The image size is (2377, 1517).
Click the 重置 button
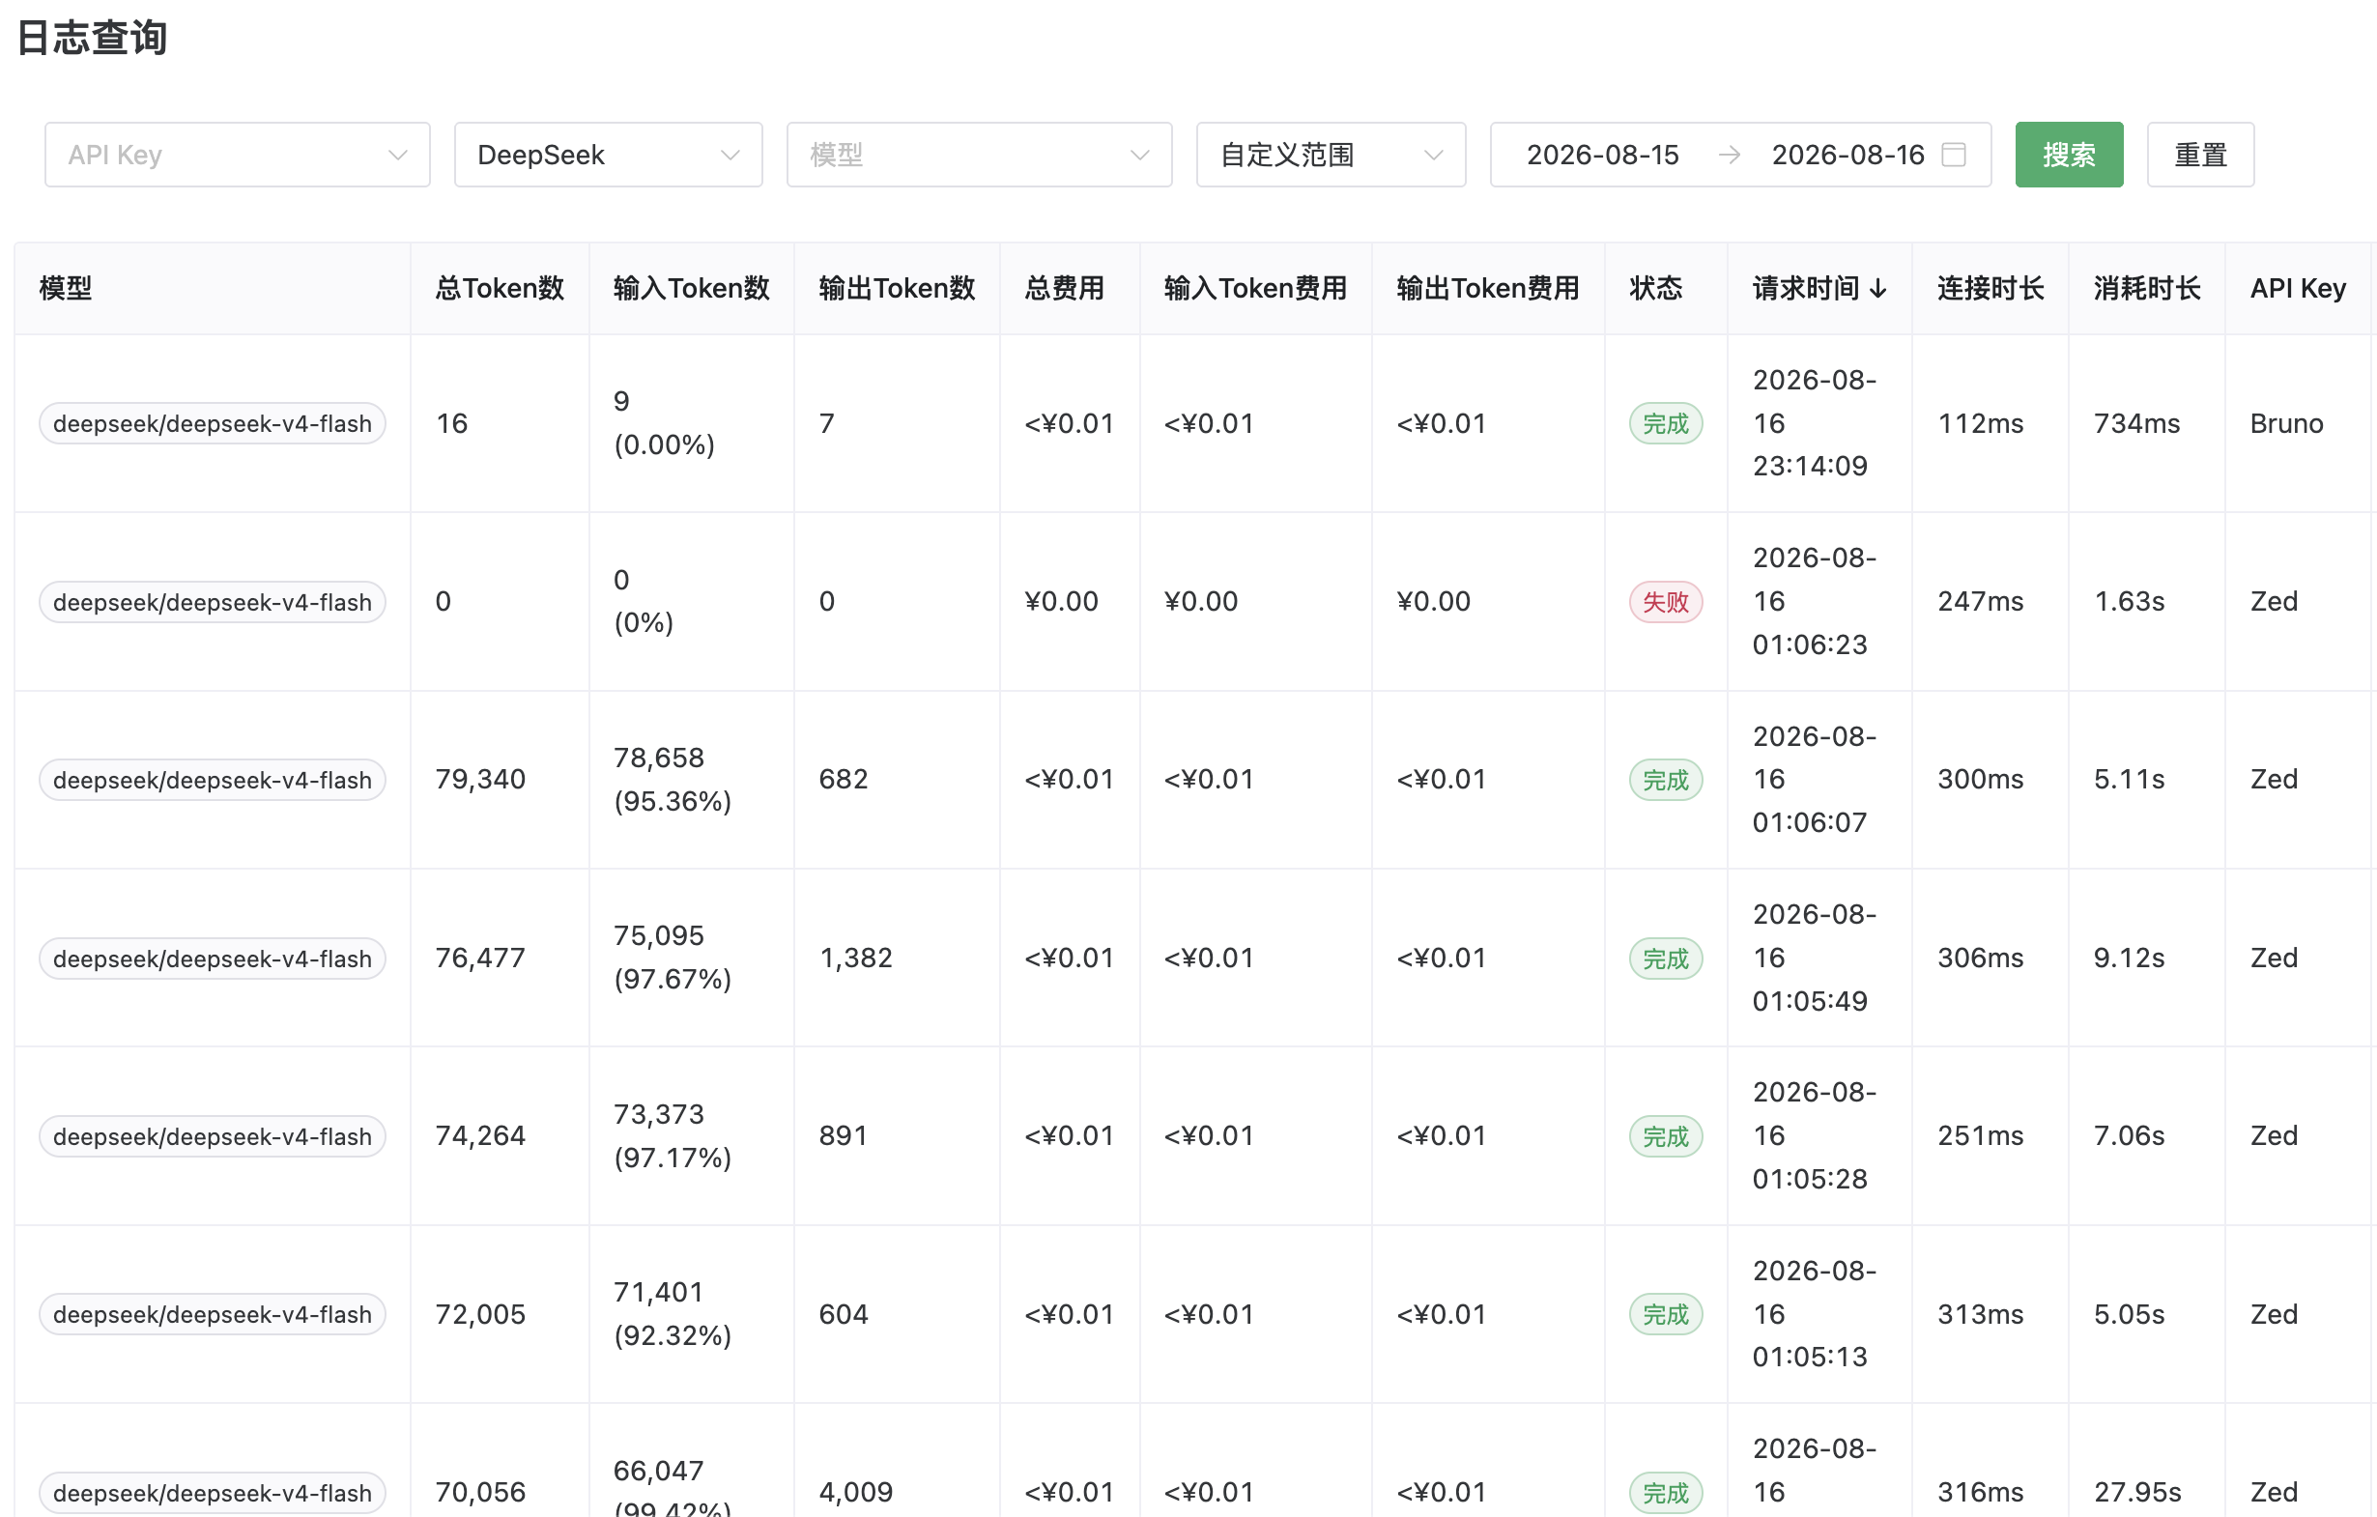(2200, 155)
